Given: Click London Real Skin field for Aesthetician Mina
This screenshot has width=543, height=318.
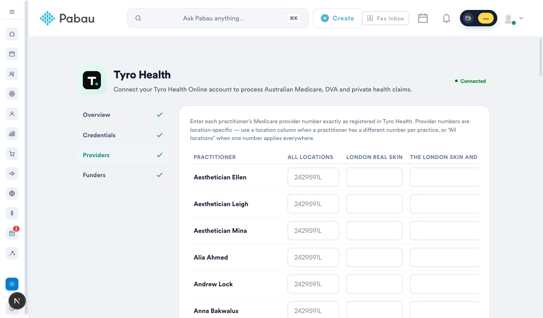Looking at the screenshot, I should pyautogui.click(x=374, y=231).
